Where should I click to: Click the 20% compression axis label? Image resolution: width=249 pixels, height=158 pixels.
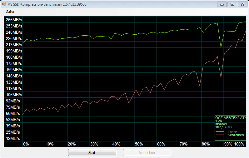72,144
